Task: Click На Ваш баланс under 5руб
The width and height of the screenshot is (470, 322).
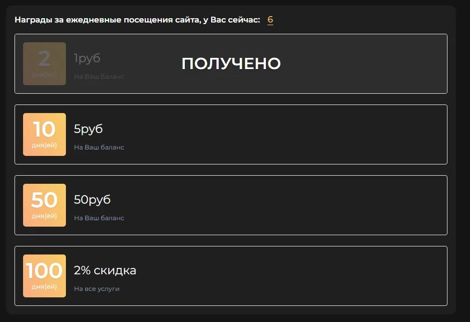Action: point(99,147)
